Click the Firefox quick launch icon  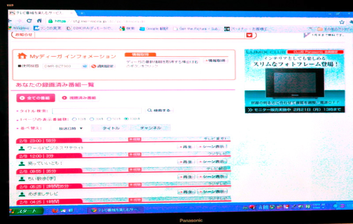pos(55,211)
